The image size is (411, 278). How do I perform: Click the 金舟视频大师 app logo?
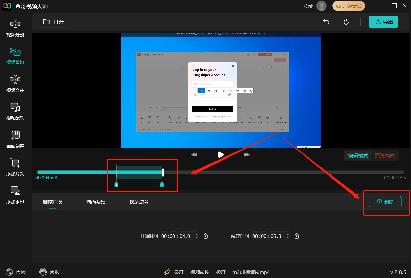tap(7, 6)
